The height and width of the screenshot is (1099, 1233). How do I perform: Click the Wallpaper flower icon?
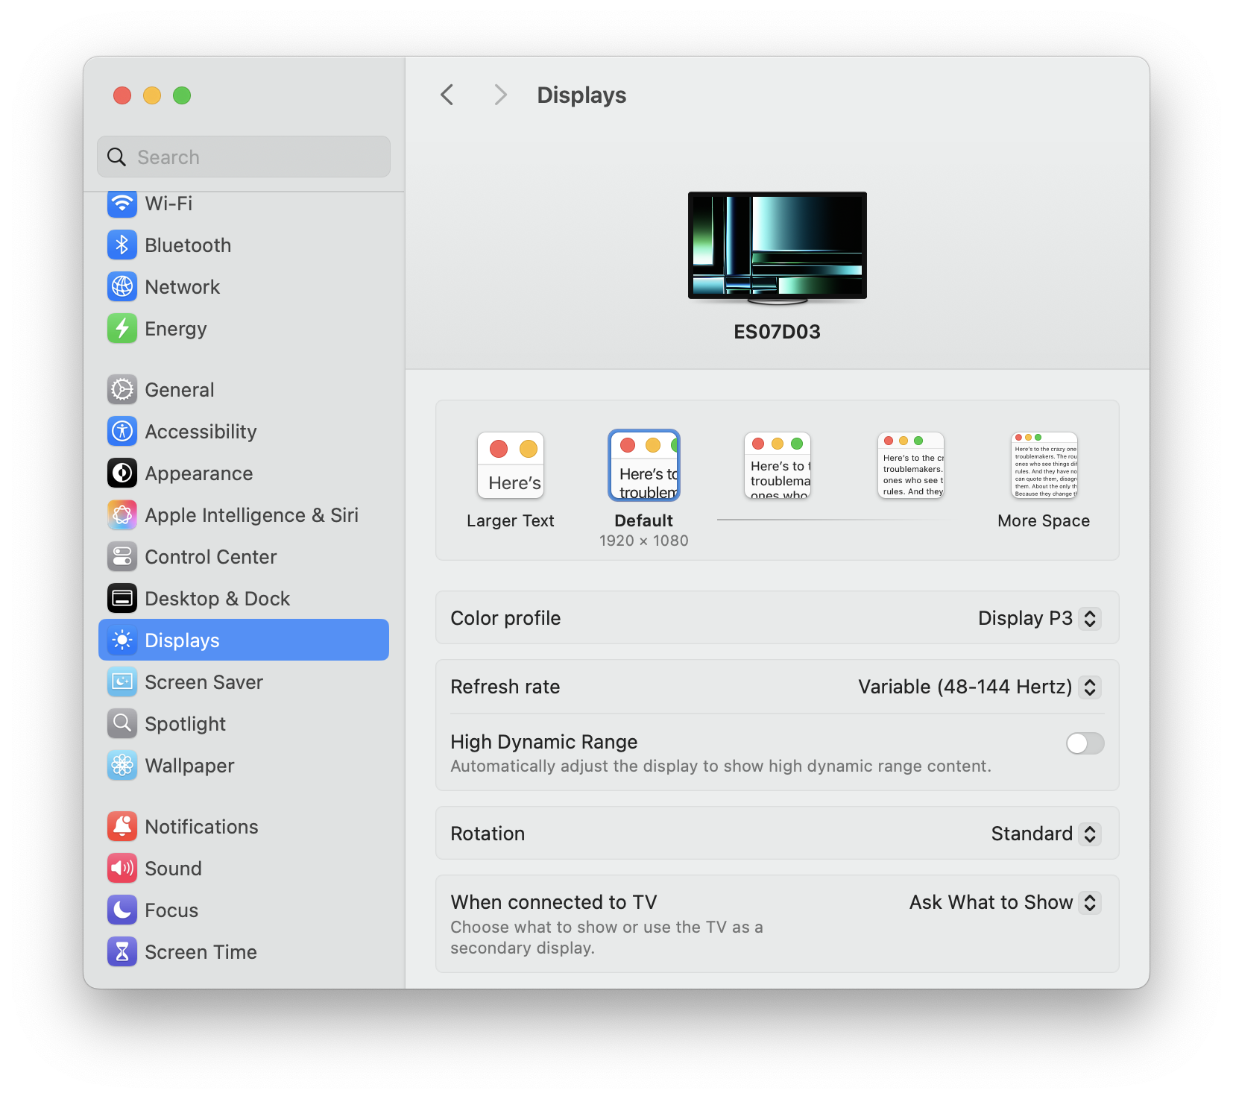point(122,765)
